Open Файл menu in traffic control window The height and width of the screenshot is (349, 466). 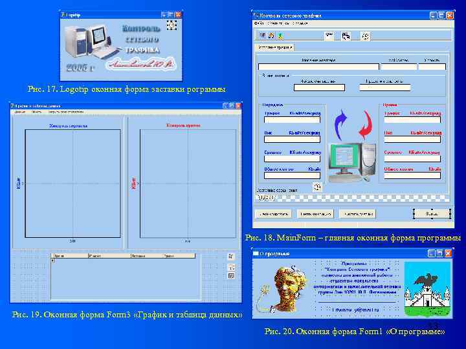259,23
